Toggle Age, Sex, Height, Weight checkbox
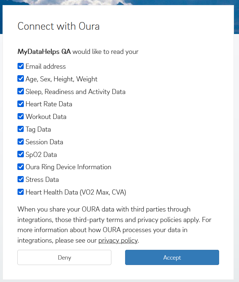This screenshot has height=282, width=239. (x=21, y=78)
